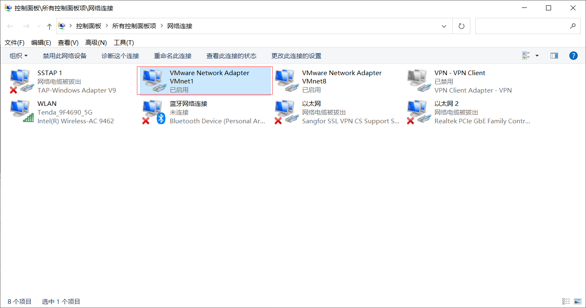This screenshot has width=586, height=308.
Task: Click inside the search box
Action: pos(524,25)
